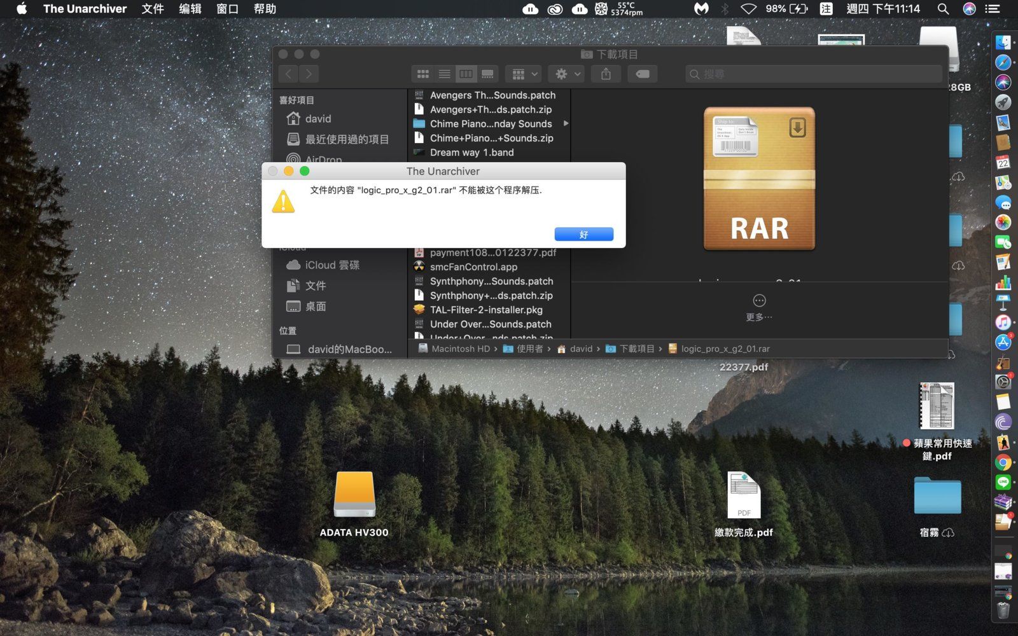This screenshot has height=636, width=1018.
Task: Open Safari from the Dock
Action: coord(1003,62)
